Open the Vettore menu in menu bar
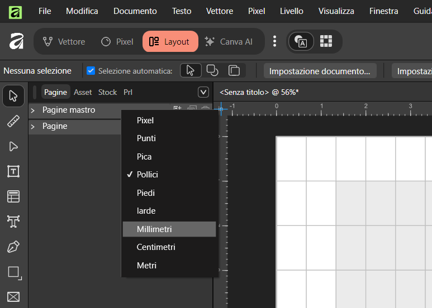This screenshot has height=308, width=432. [220, 11]
